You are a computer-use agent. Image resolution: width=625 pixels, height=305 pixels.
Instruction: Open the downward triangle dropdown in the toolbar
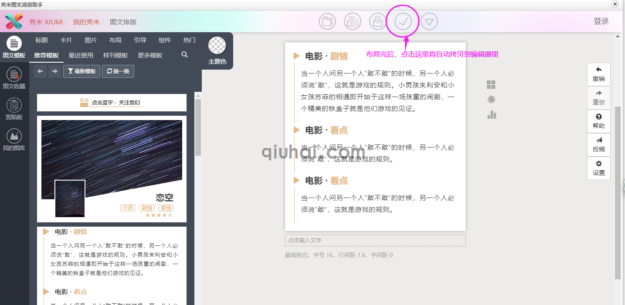(429, 21)
